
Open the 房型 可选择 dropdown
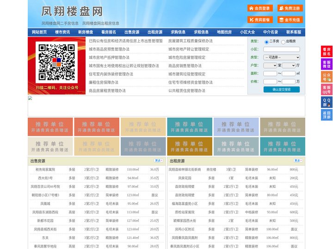tap(282, 57)
